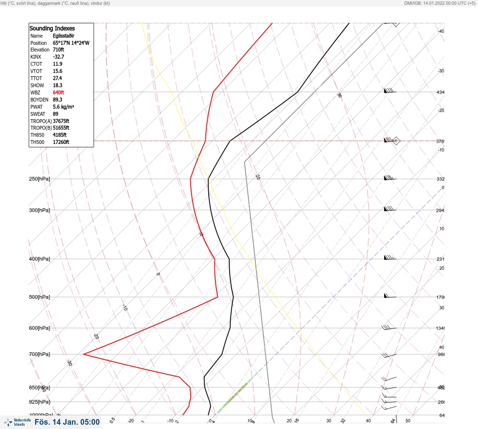Click the SHOW value 18.3

[58, 85]
